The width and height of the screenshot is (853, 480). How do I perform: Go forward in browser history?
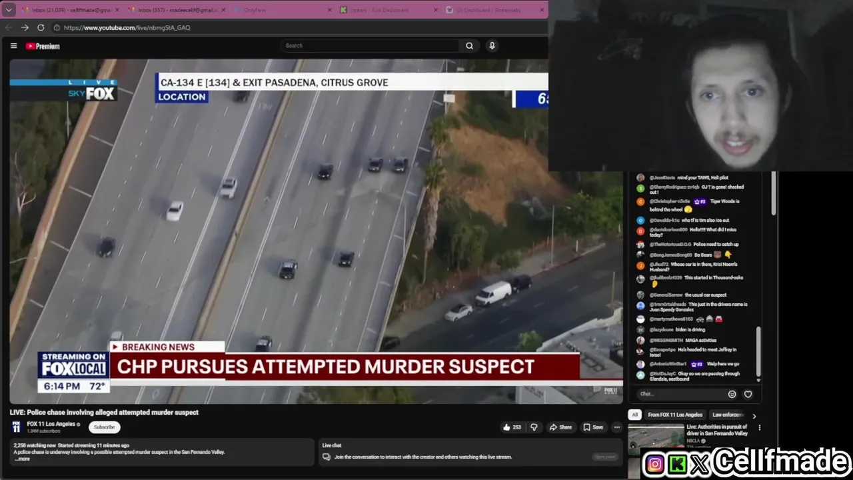click(x=25, y=27)
